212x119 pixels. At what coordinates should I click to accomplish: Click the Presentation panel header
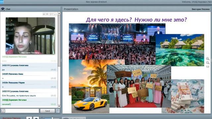[x=137, y=9]
